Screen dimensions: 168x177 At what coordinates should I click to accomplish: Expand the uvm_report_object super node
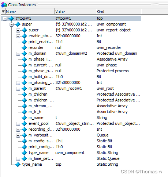click(x=18, y=30)
